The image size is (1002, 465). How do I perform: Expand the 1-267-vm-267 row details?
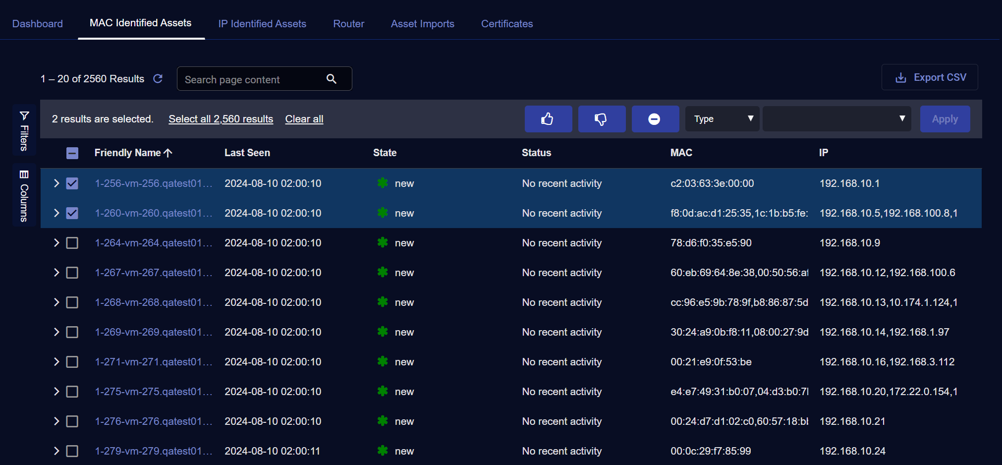(56, 273)
